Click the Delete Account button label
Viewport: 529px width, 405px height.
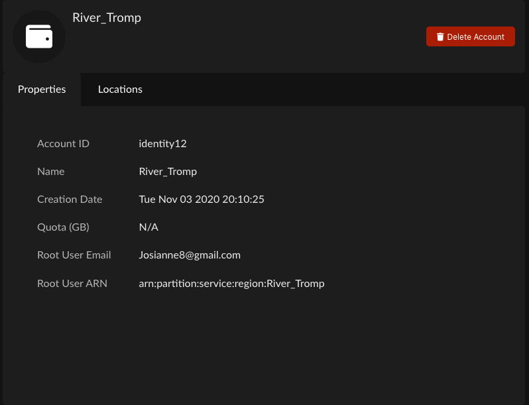(x=475, y=36)
